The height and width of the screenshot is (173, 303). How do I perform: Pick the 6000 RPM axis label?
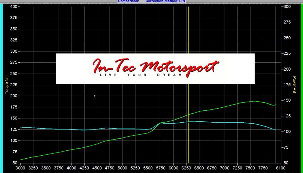[x=173, y=168]
